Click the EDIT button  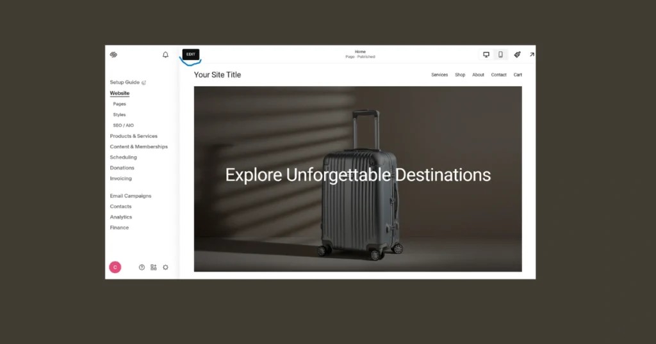[x=191, y=54]
